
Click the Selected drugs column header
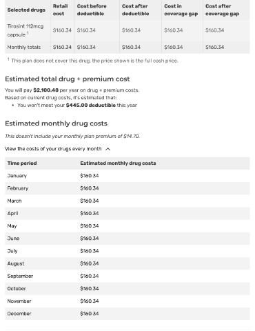tap(26, 10)
